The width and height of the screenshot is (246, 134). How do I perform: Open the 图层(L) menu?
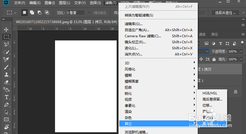pyautogui.click(x=65, y=3)
